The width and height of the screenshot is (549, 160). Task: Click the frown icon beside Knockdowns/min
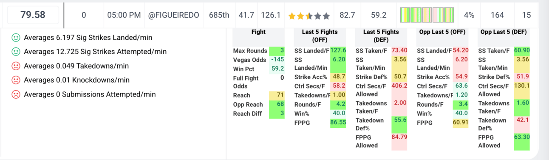16,80
